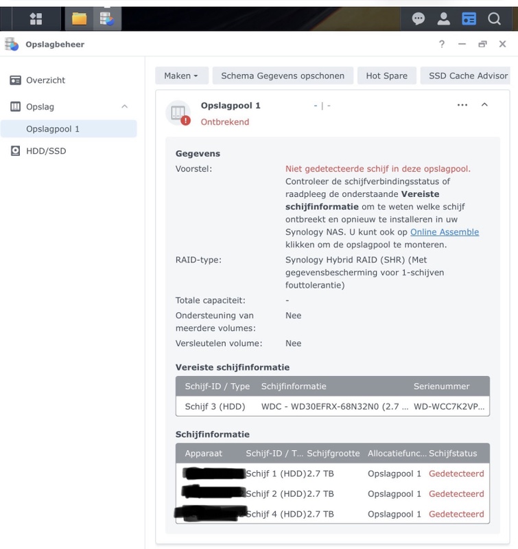
Task: Click the Apparaat column header
Action: point(203,454)
